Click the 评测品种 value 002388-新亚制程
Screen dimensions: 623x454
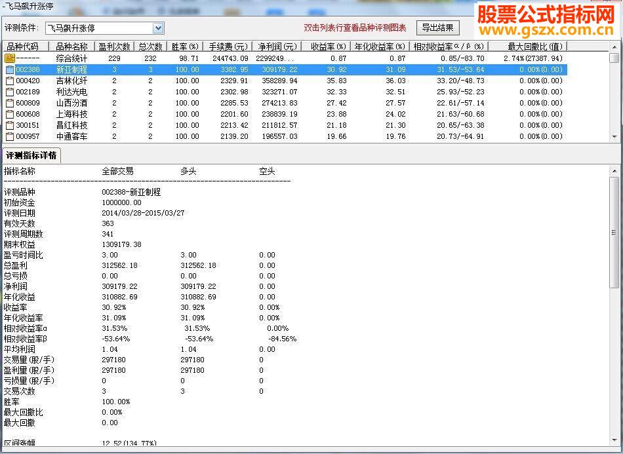(131, 192)
